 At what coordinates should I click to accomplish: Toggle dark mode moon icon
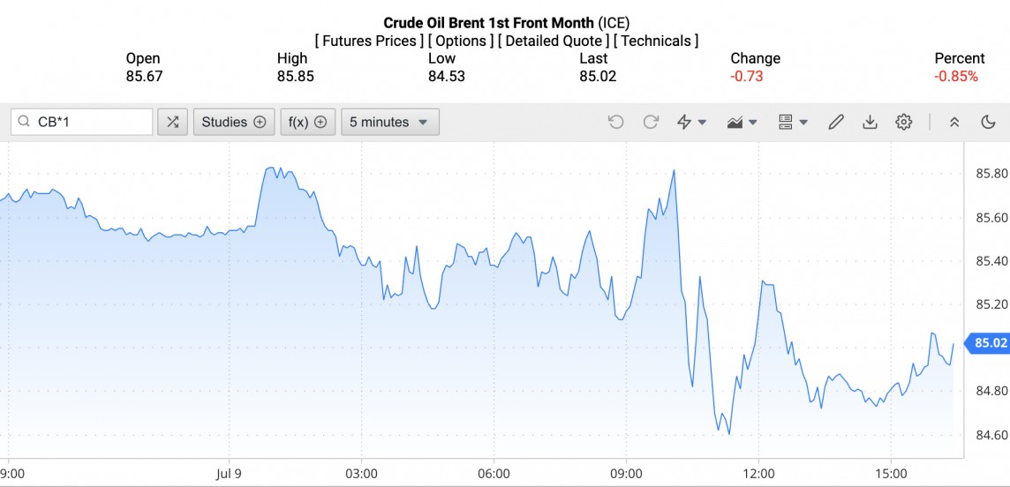pos(988,122)
